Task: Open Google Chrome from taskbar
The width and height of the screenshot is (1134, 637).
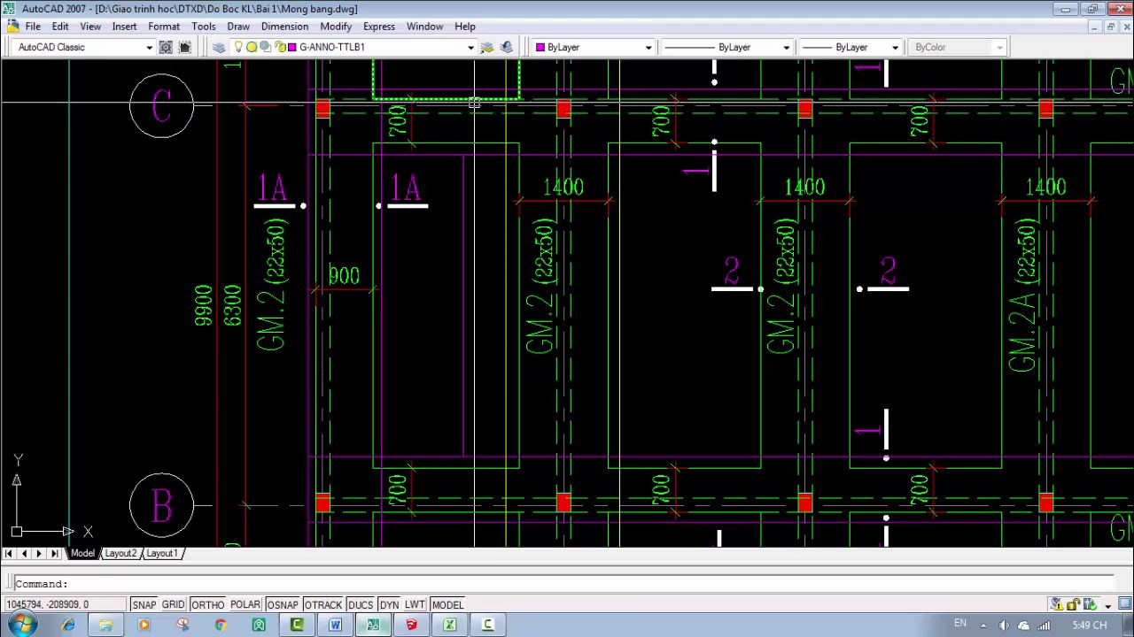Action: coord(221,625)
